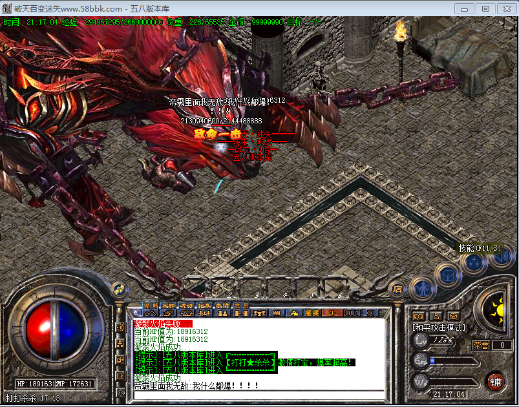Click the red 铺 stall button
Screen dimensions: 519x407
click(495, 382)
